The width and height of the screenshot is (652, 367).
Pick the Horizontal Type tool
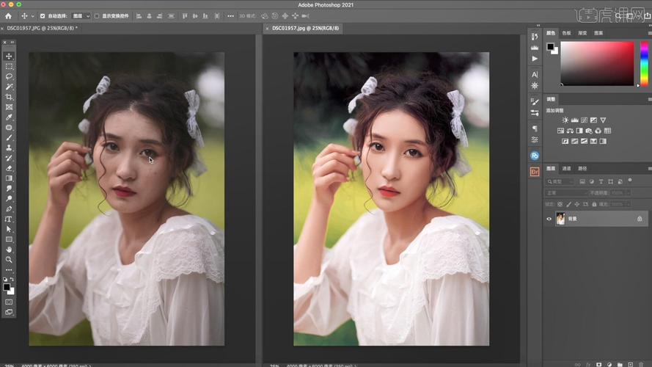[10, 219]
